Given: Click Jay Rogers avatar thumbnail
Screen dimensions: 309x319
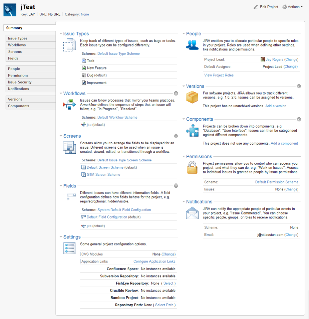Looking at the screenshot, I should coord(263,59).
